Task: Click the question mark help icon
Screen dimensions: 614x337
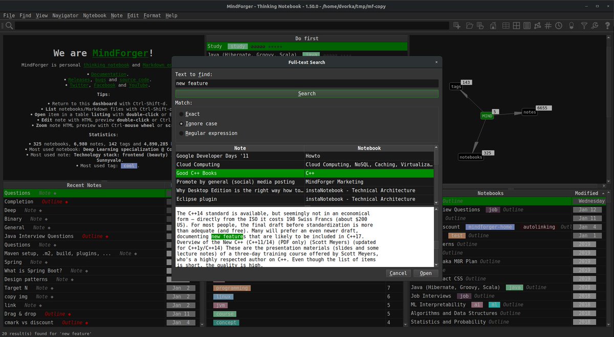Action: click(607, 26)
